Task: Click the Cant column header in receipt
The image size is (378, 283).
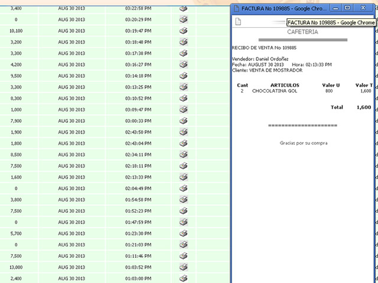Action: (x=242, y=85)
